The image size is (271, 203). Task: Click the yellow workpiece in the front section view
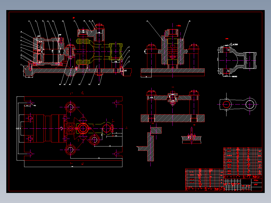99,52
